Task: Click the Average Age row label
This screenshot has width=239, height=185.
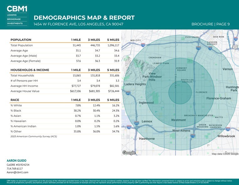Action: [x=19, y=51]
